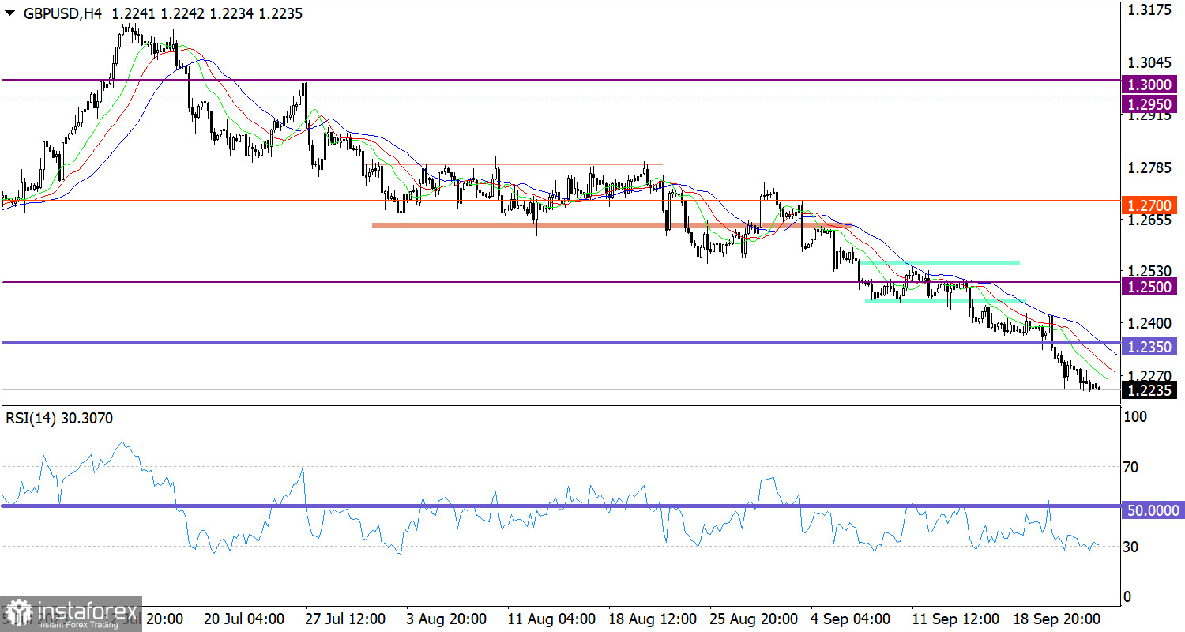Click the 4 Sep 04:00 time label
The image size is (1185, 632).
pos(850,617)
